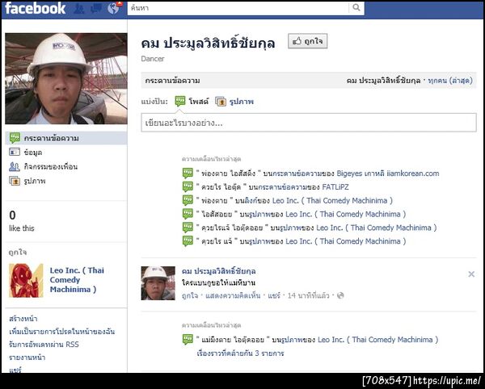This screenshot has height=389, width=485.
Task: Open Leo Inc. liked page thumbnail
Action: point(26,280)
